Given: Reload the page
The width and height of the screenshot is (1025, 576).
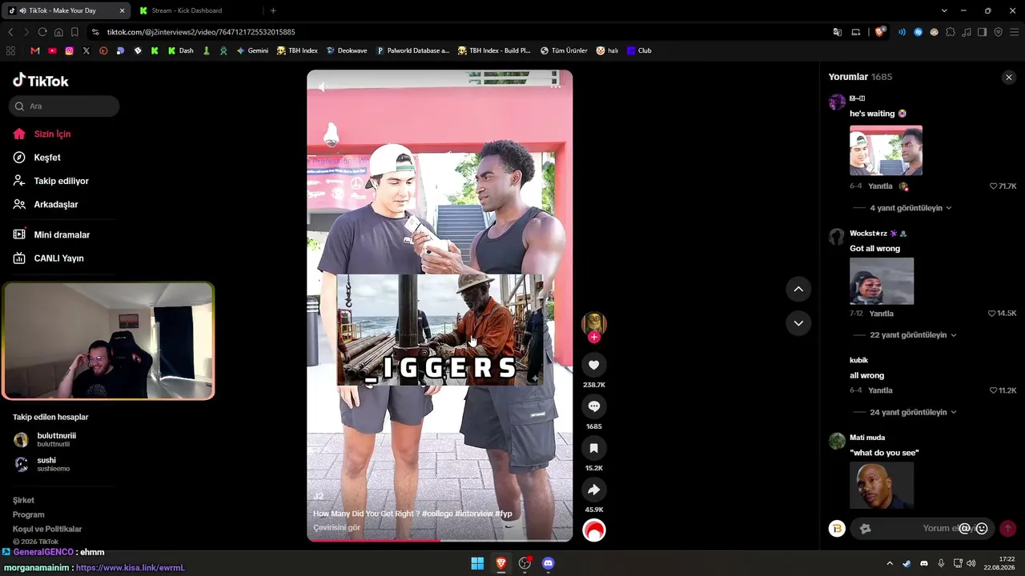Looking at the screenshot, I should coord(42,32).
